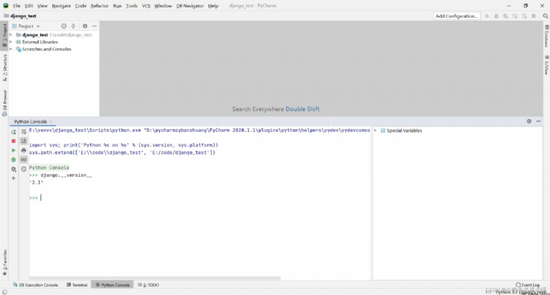
Task: Open console command history clock icon
Action: [23, 169]
